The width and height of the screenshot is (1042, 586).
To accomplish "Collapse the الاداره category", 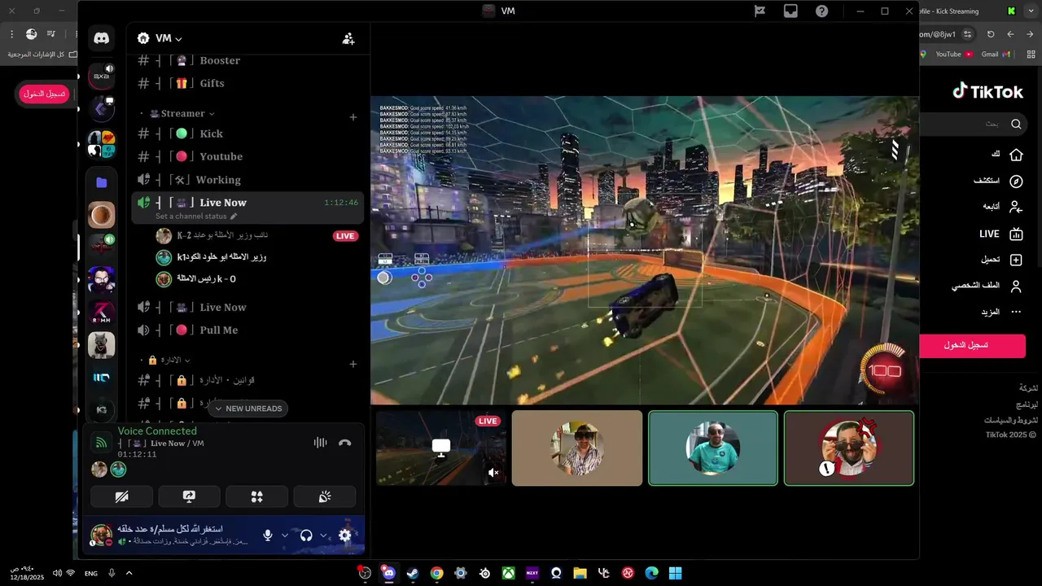I will pyautogui.click(x=169, y=360).
